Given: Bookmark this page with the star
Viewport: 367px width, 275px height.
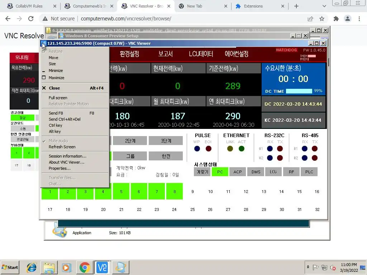Looking at the screenshot, I should tap(322, 19).
